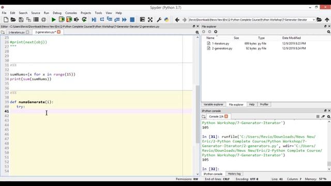Go back with left arrow

[177, 20]
